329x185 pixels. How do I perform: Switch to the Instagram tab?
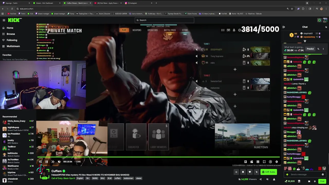click(x=139, y=3)
